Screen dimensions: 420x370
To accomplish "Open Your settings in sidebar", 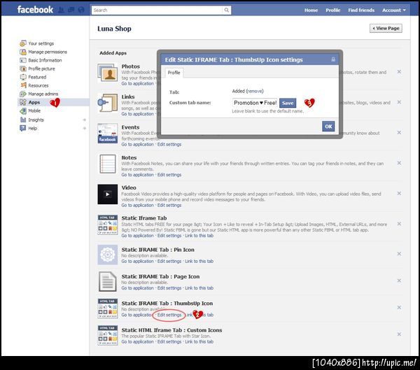I will pos(37,43).
